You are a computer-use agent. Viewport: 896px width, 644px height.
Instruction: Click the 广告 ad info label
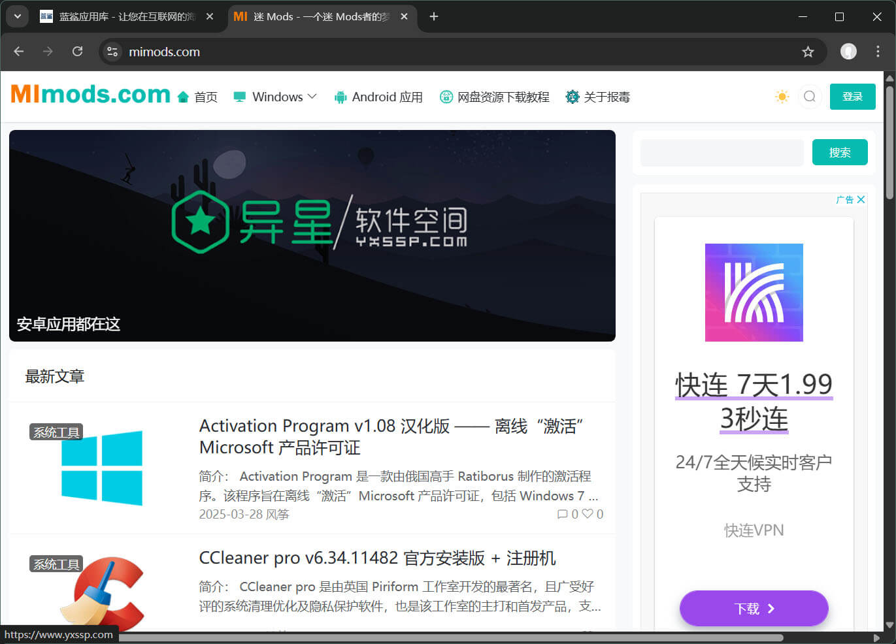click(x=845, y=199)
